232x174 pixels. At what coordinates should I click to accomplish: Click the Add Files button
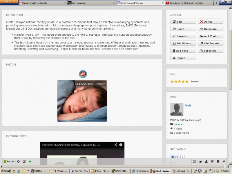tap(183, 50)
